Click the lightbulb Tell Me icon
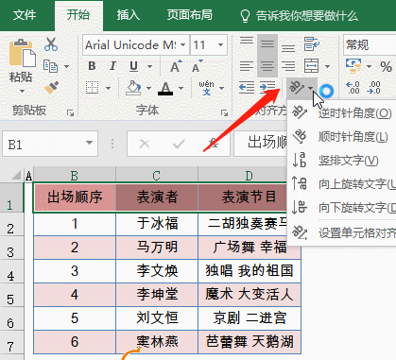Image resolution: width=396 pixels, height=360 pixels. pyautogui.click(x=245, y=16)
